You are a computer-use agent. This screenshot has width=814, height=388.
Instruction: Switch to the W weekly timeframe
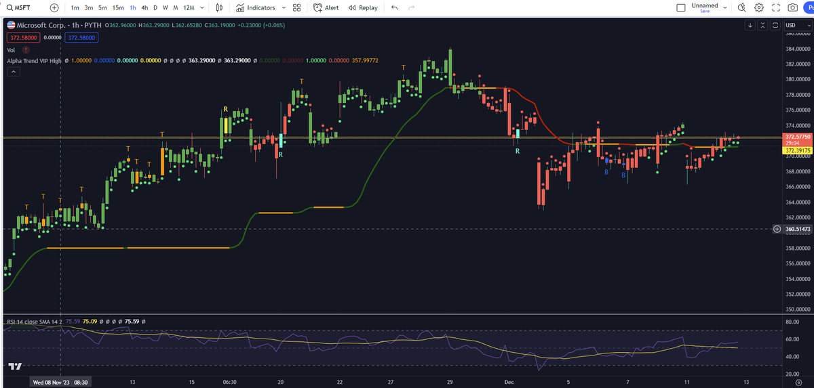(166, 7)
